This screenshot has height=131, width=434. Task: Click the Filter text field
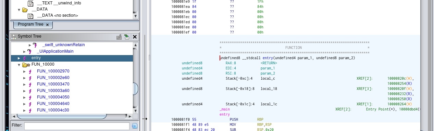(x=77, y=126)
